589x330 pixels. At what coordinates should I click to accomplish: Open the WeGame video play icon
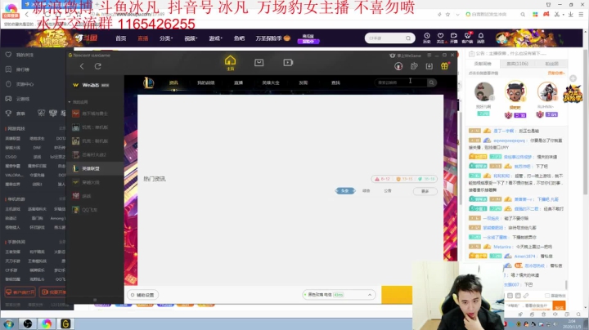click(288, 63)
